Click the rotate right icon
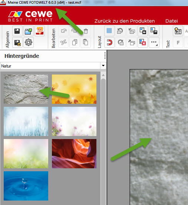The image size is (188, 205). click(121, 43)
